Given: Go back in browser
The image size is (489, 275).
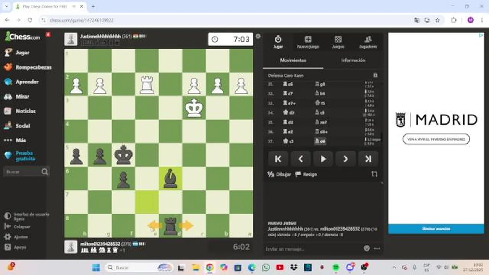Looking at the screenshot, I should 8,20.
